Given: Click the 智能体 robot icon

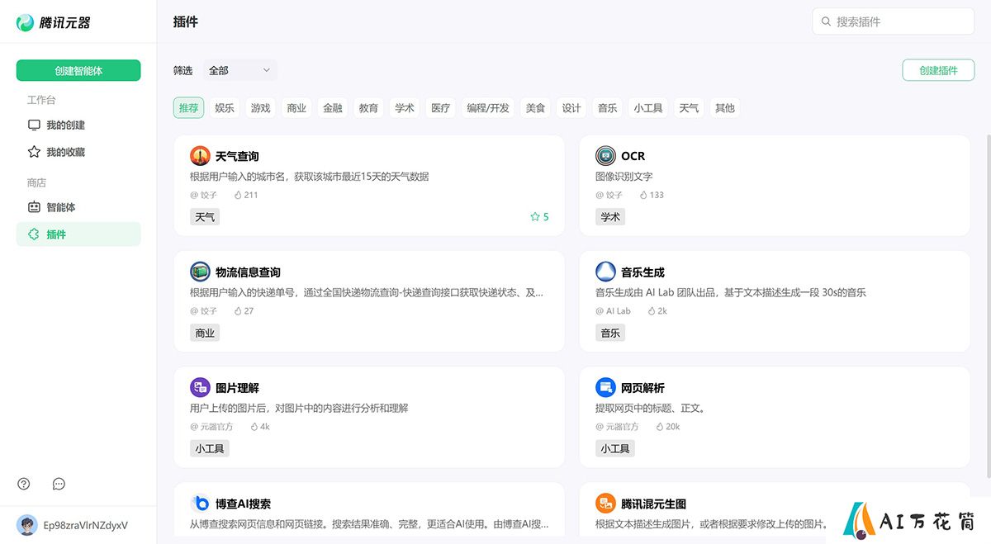Looking at the screenshot, I should point(34,207).
